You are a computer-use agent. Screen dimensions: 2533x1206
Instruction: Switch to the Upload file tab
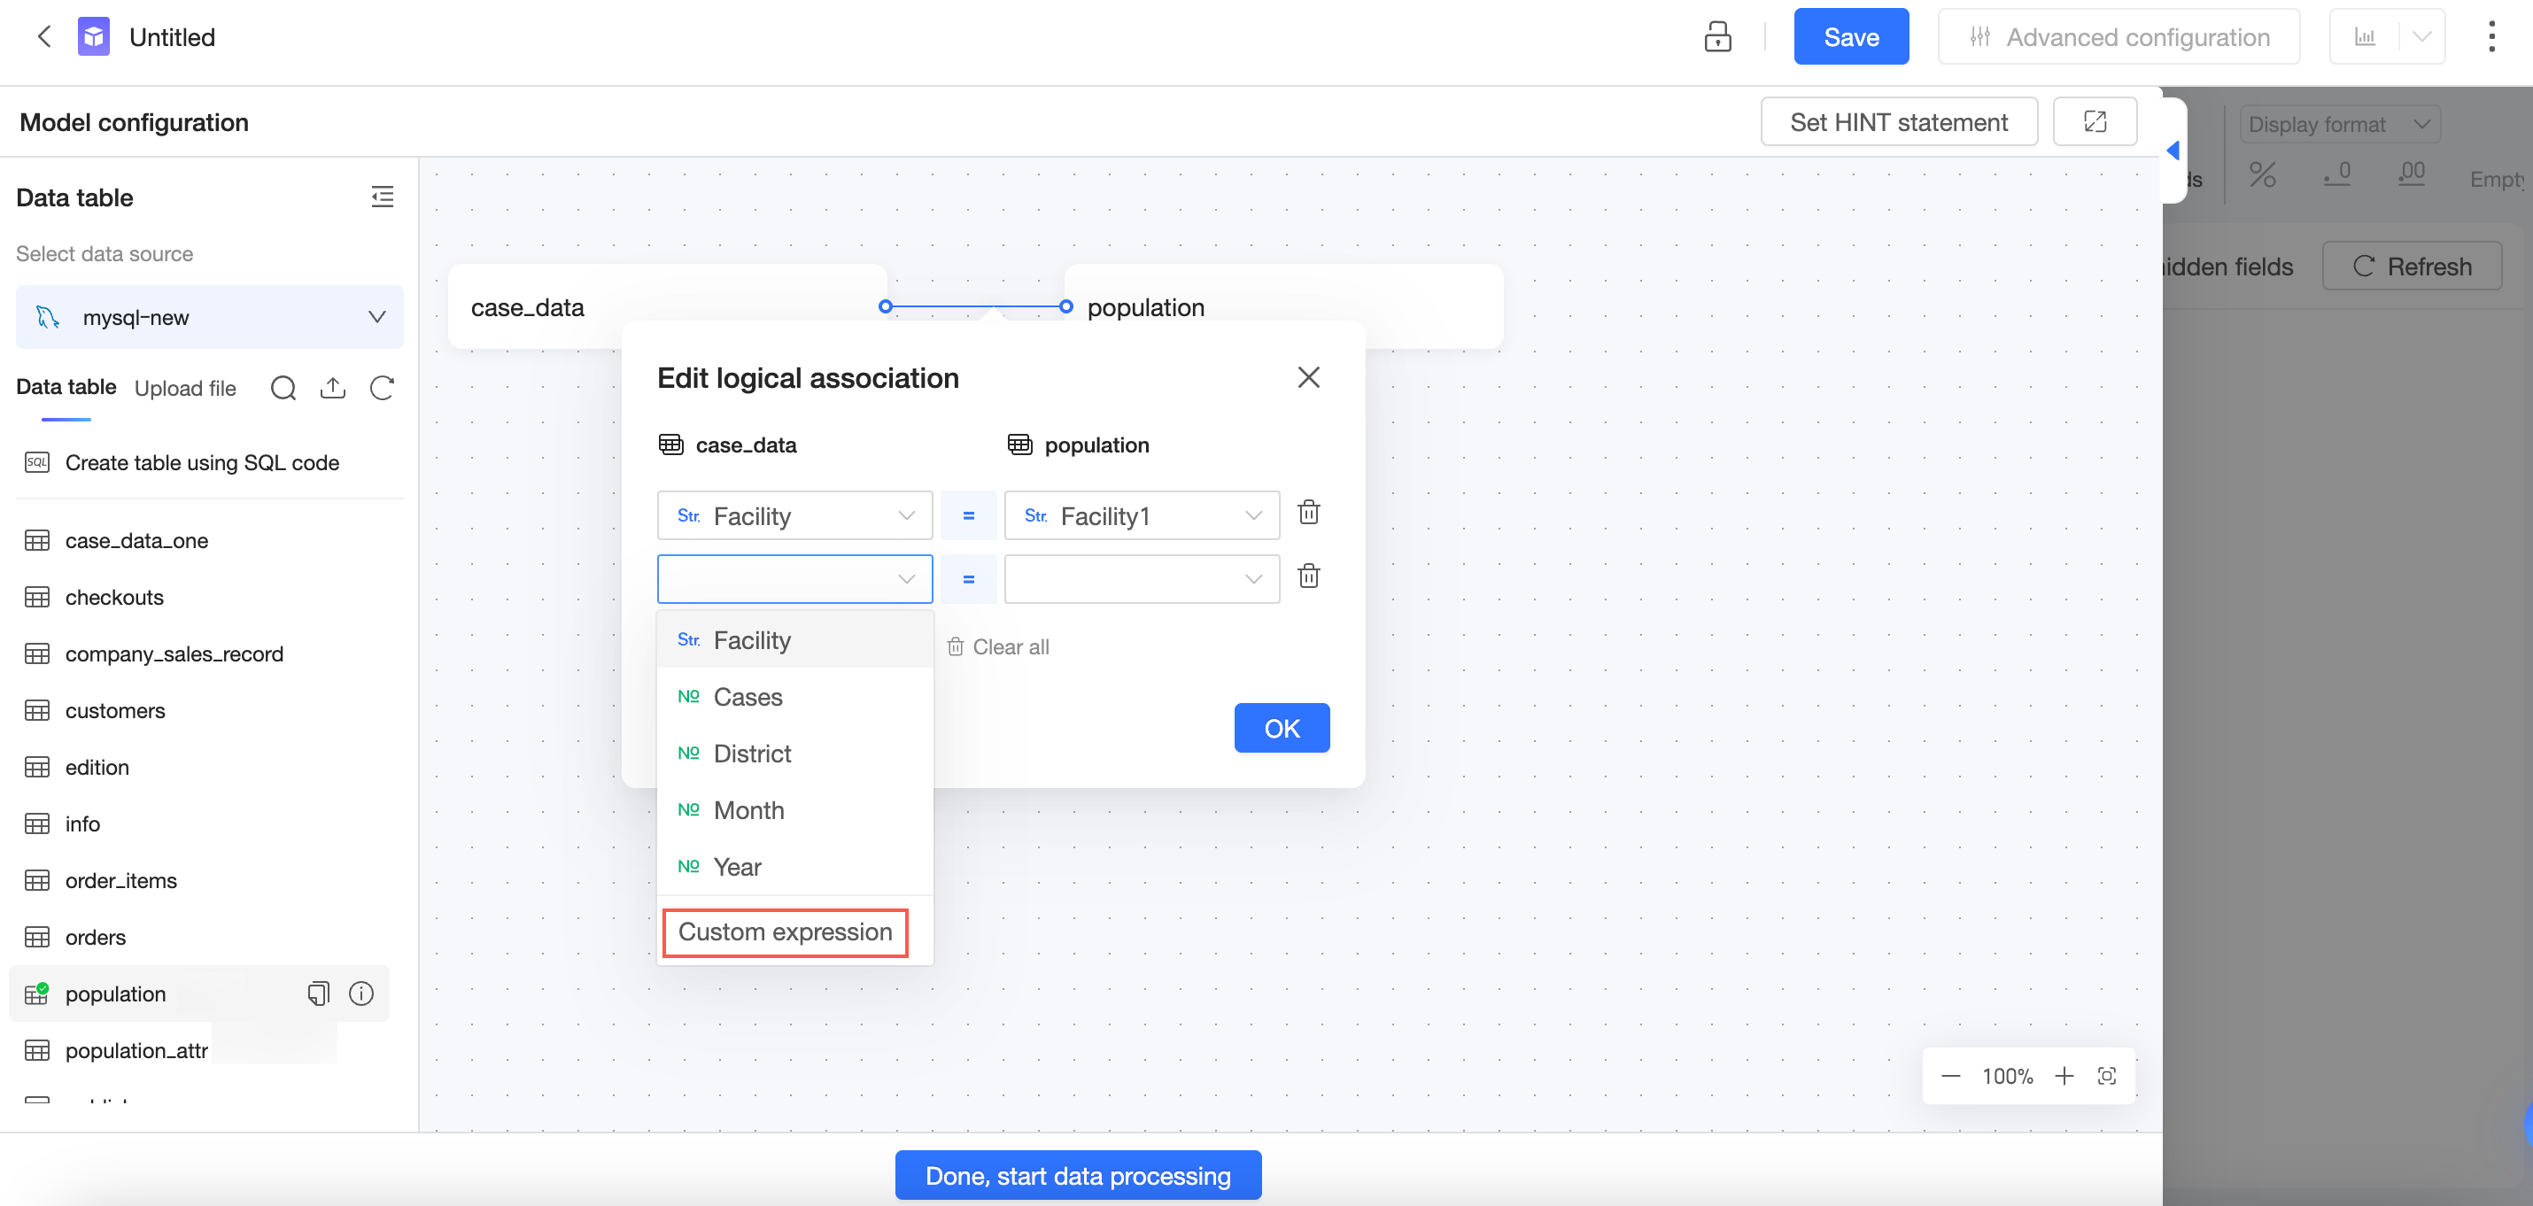(x=185, y=388)
